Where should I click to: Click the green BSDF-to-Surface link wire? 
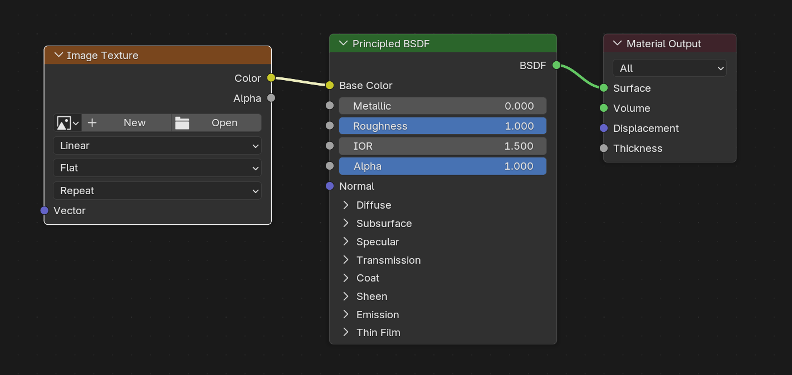click(580, 76)
